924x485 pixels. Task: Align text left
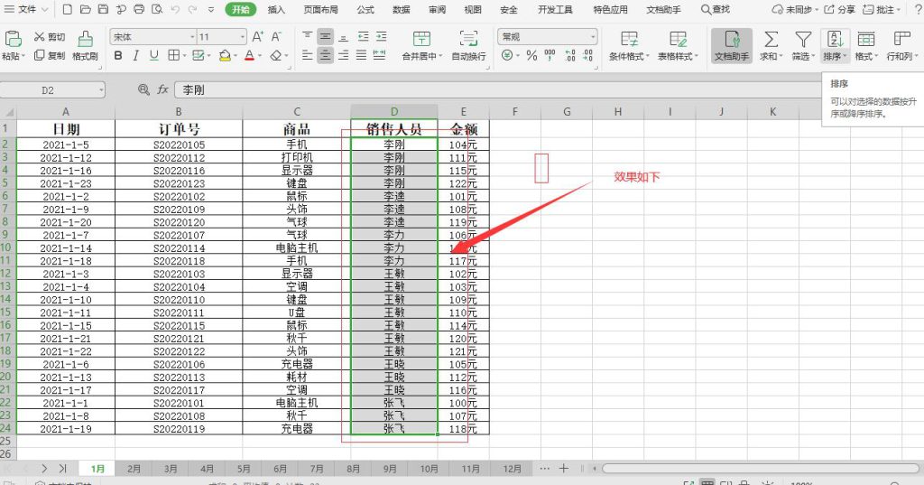(x=308, y=55)
